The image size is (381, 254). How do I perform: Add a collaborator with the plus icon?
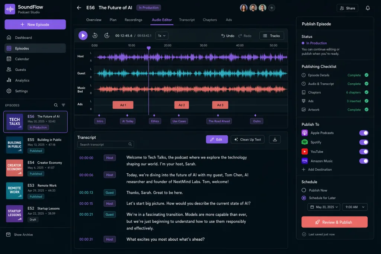click(x=272, y=8)
